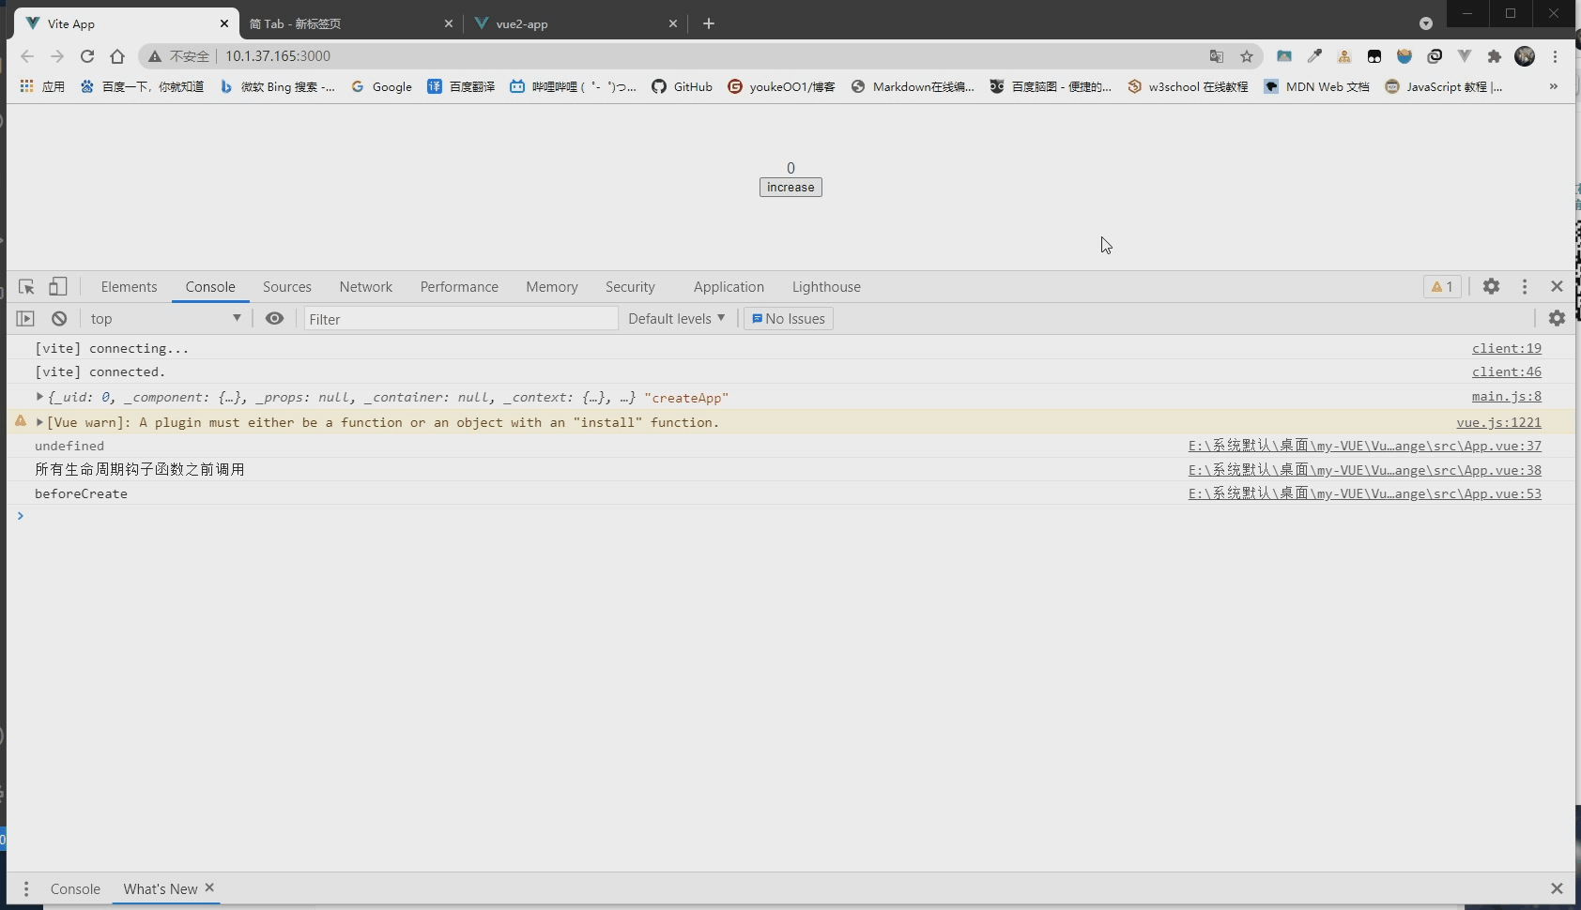Expand the createApp object log
This screenshot has height=910, width=1581.
[x=39, y=397]
